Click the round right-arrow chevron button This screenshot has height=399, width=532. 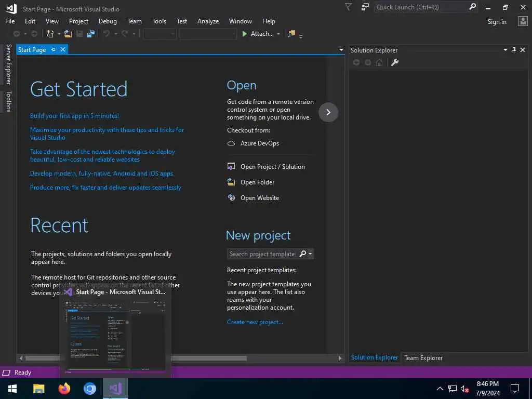click(328, 112)
